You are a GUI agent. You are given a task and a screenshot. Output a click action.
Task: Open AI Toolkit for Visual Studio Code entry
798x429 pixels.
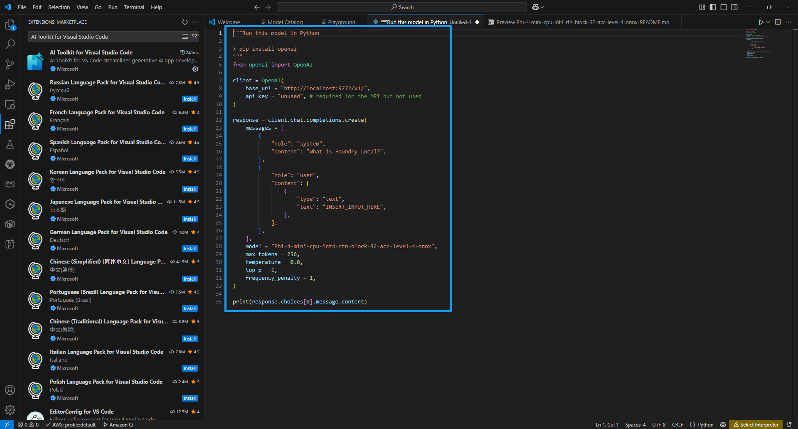pos(112,61)
